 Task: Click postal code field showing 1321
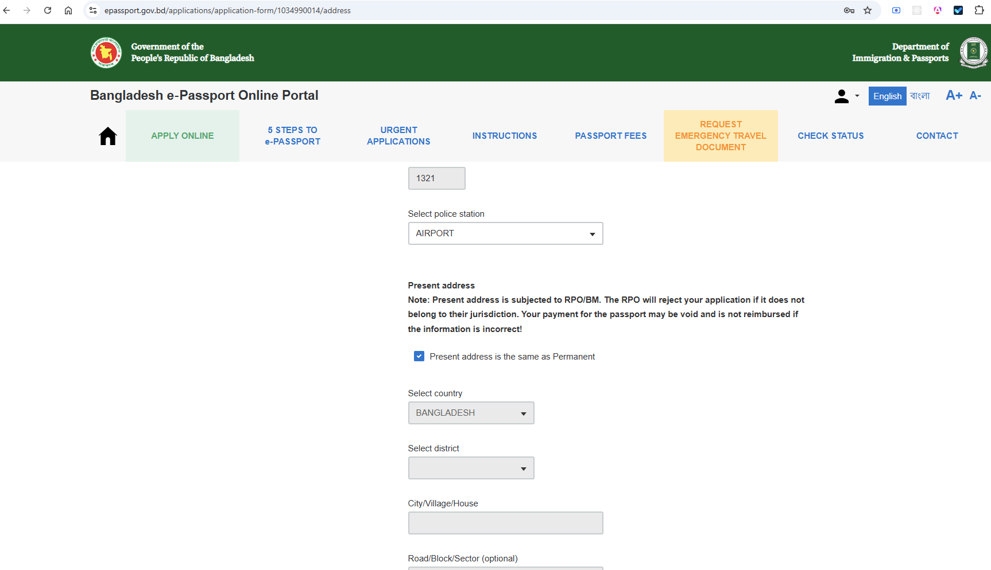point(437,178)
